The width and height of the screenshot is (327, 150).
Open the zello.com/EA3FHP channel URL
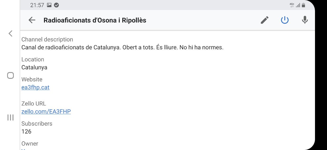(x=46, y=111)
